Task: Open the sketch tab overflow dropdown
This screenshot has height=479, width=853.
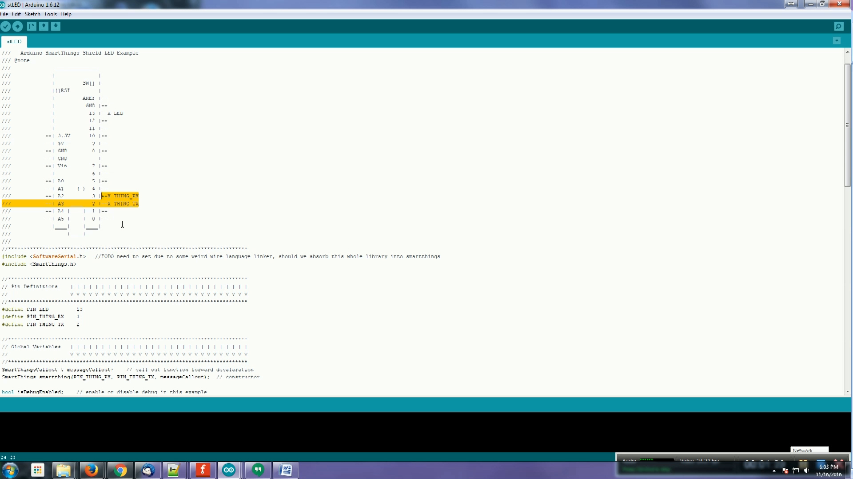Action: coord(837,41)
